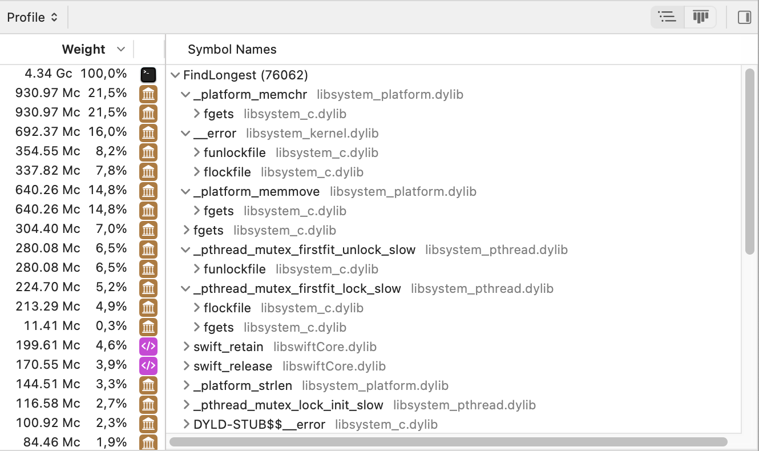Switch to flame graph view

click(x=700, y=17)
